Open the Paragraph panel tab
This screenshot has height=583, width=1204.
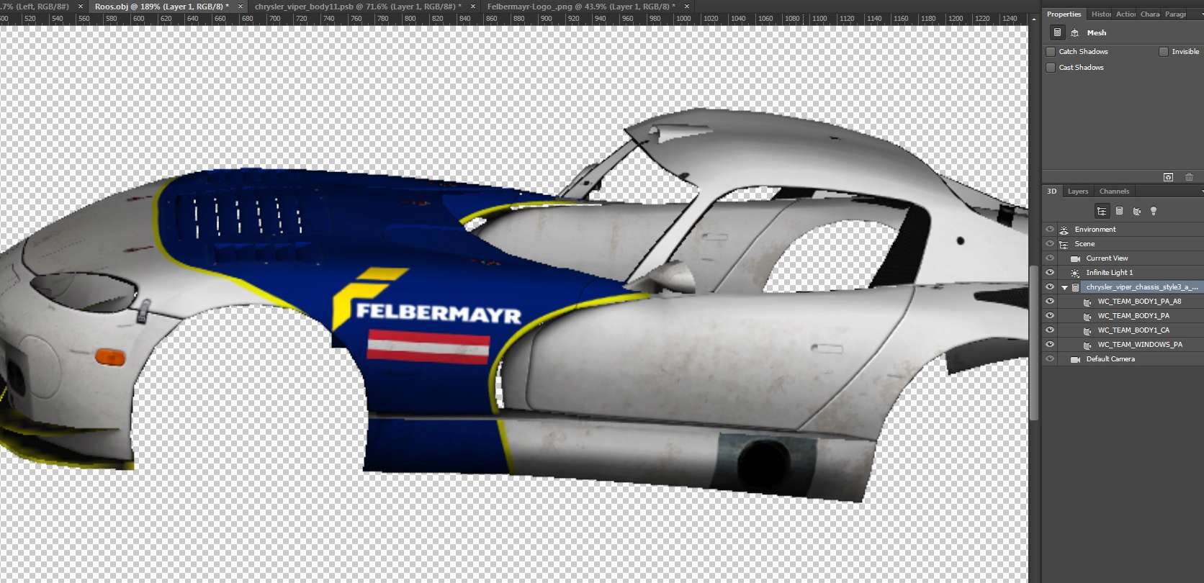click(1175, 14)
